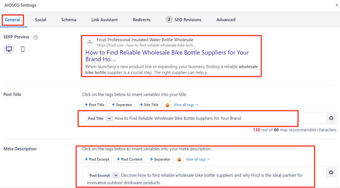Switch SERP preview to desktop view

(x=9, y=49)
